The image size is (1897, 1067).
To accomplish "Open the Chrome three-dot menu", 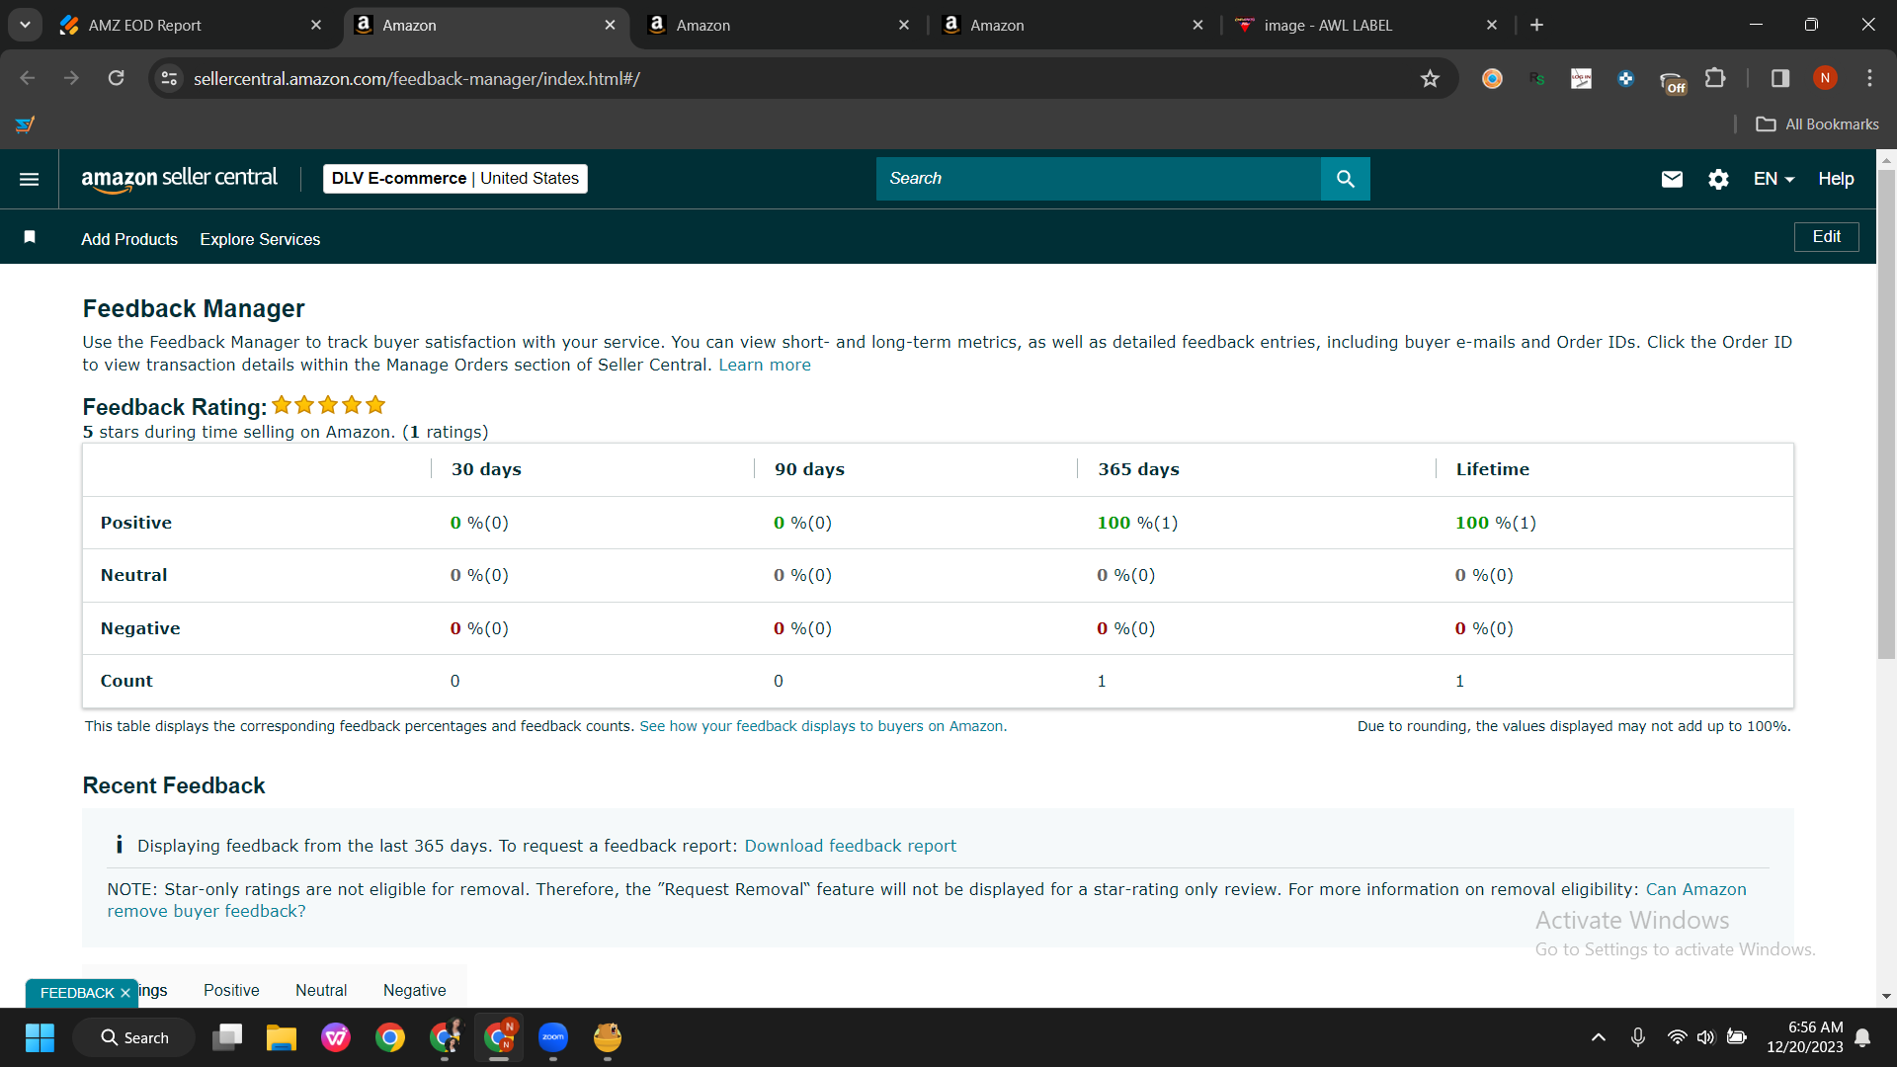I will pos(1869,78).
